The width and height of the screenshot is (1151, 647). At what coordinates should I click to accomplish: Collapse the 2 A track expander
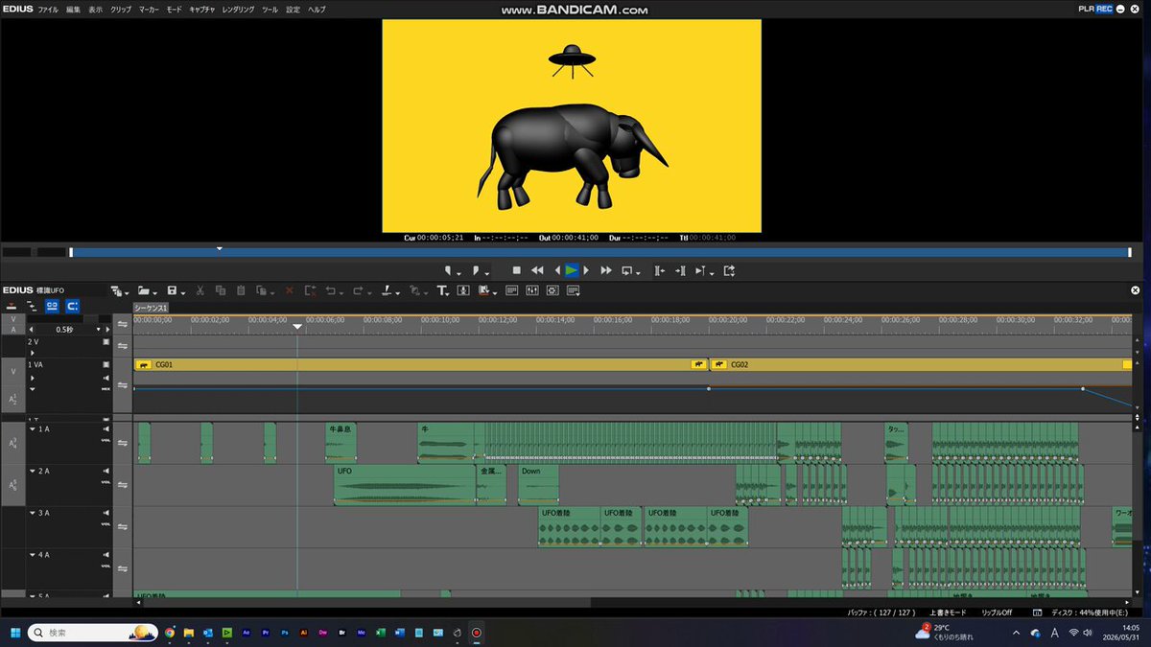pyautogui.click(x=32, y=472)
